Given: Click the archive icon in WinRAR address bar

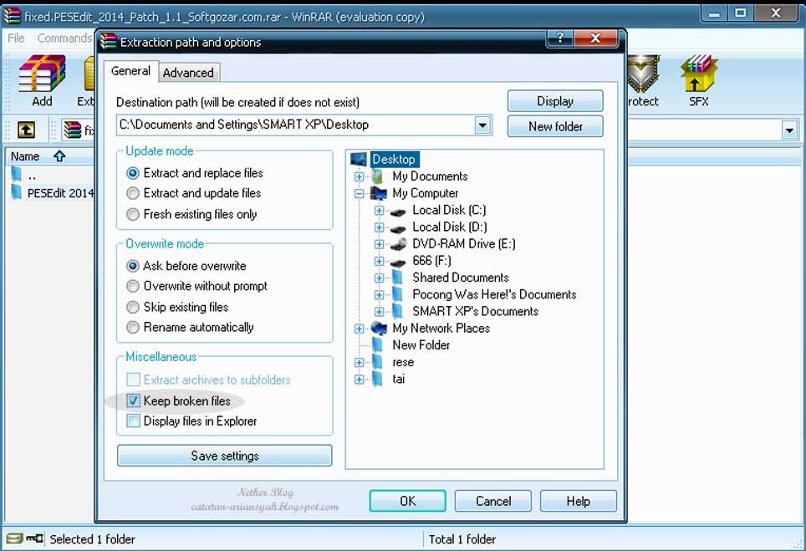Looking at the screenshot, I should [x=73, y=130].
